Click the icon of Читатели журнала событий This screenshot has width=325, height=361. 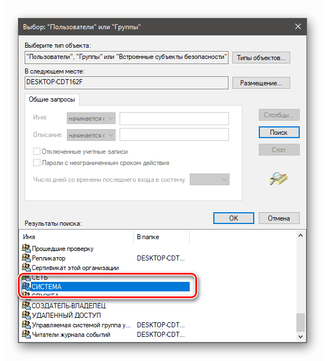26,334
